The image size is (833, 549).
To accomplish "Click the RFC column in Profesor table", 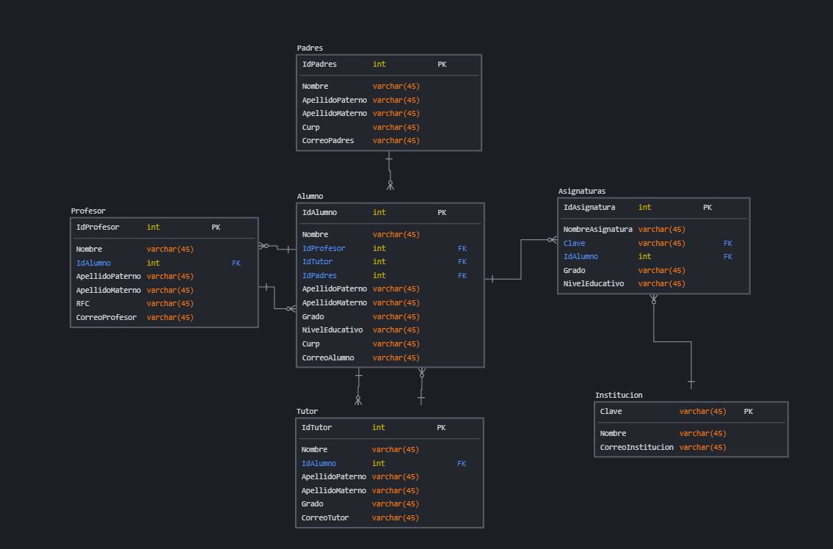I will pyautogui.click(x=82, y=303).
